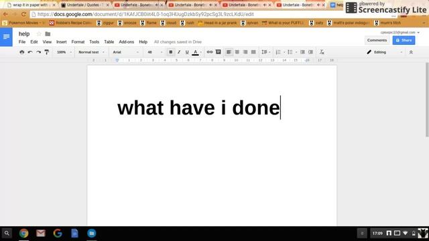Open Gmail from the shelf
The width and height of the screenshot is (429, 241).
point(41,233)
